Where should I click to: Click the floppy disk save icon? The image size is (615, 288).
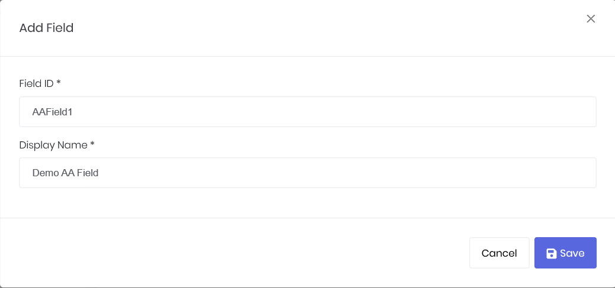point(551,254)
